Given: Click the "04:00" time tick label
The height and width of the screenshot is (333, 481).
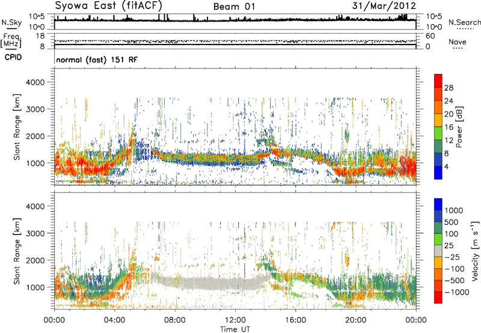Looking at the screenshot, I should click(115, 320).
